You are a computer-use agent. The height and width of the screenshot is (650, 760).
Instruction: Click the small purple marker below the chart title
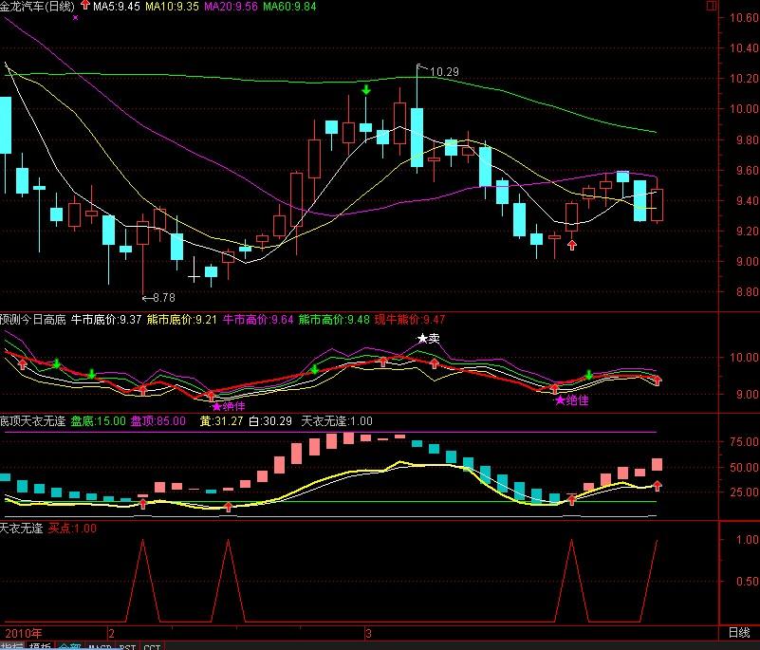pyautogui.click(x=75, y=17)
